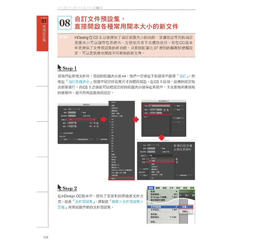Click height stepper in Custom Page Size dialog
Screen dimensions: 253x243
149,113
